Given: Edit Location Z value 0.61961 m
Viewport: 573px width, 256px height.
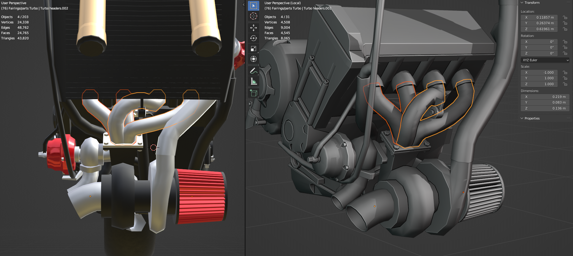Looking at the screenshot, I should point(539,29).
